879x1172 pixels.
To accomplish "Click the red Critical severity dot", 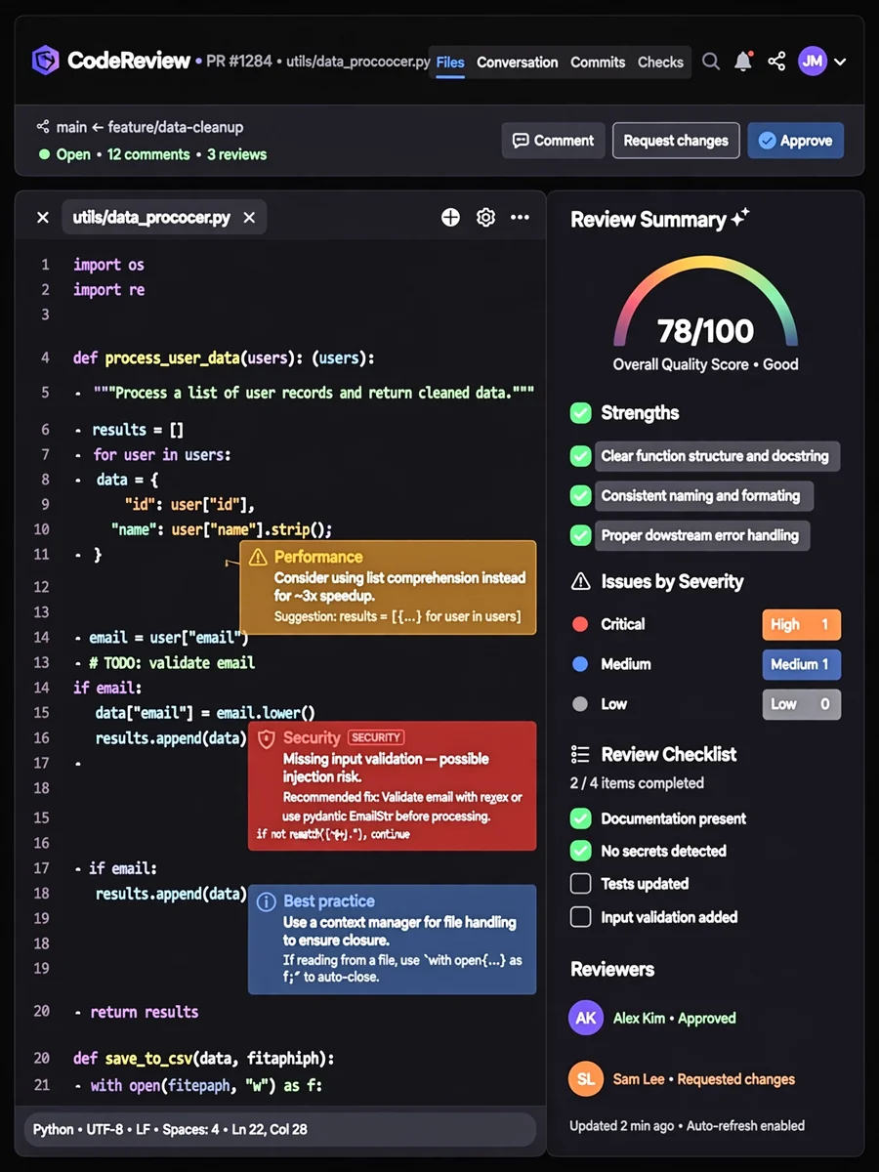I will [580, 624].
